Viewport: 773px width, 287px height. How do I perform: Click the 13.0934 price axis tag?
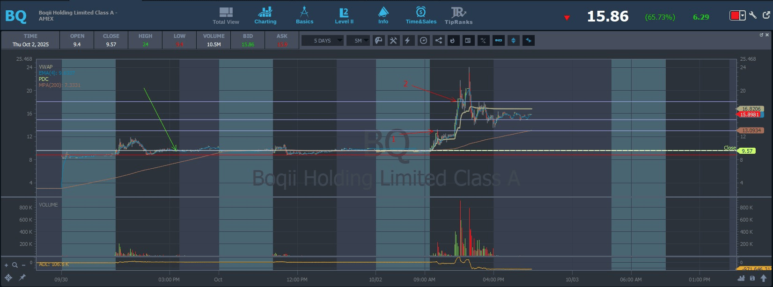coord(751,130)
